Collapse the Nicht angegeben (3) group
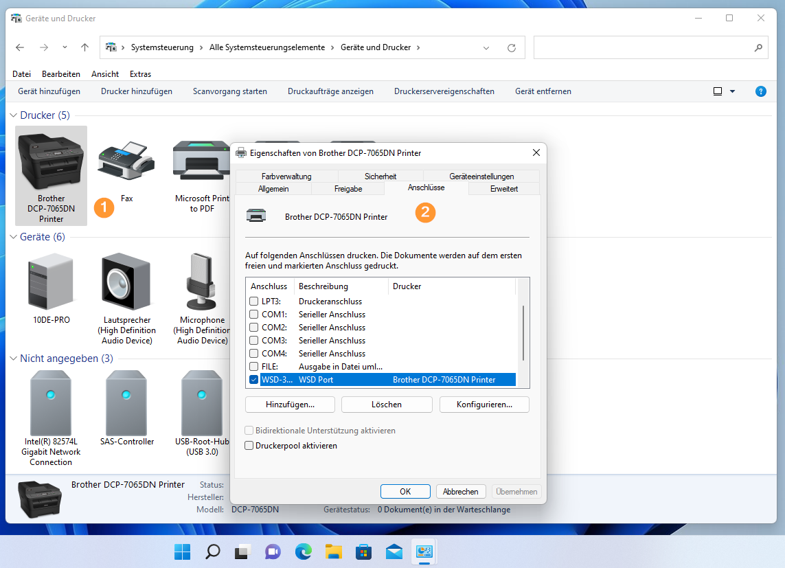 [14, 359]
